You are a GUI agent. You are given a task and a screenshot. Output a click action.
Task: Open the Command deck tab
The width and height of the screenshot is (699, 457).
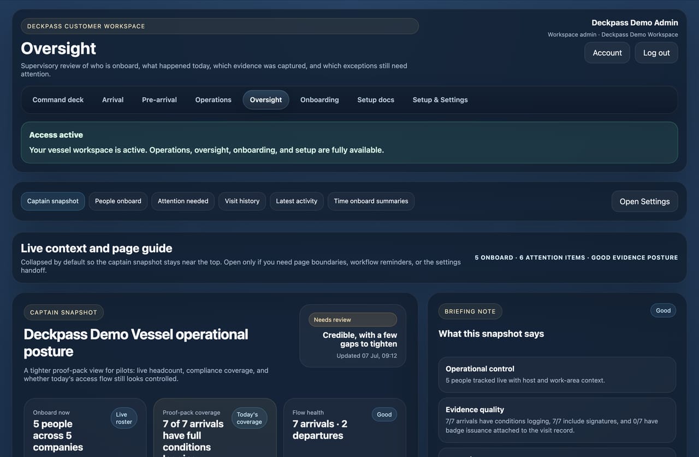click(58, 99)
